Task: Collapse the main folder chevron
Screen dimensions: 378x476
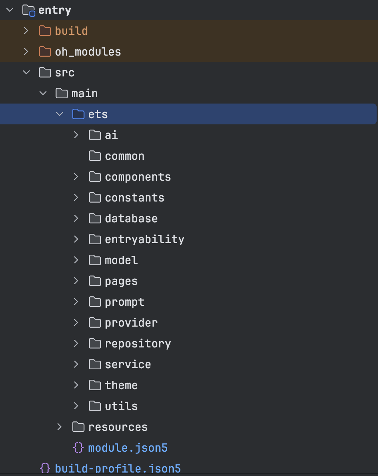Action: pos(43,93)
